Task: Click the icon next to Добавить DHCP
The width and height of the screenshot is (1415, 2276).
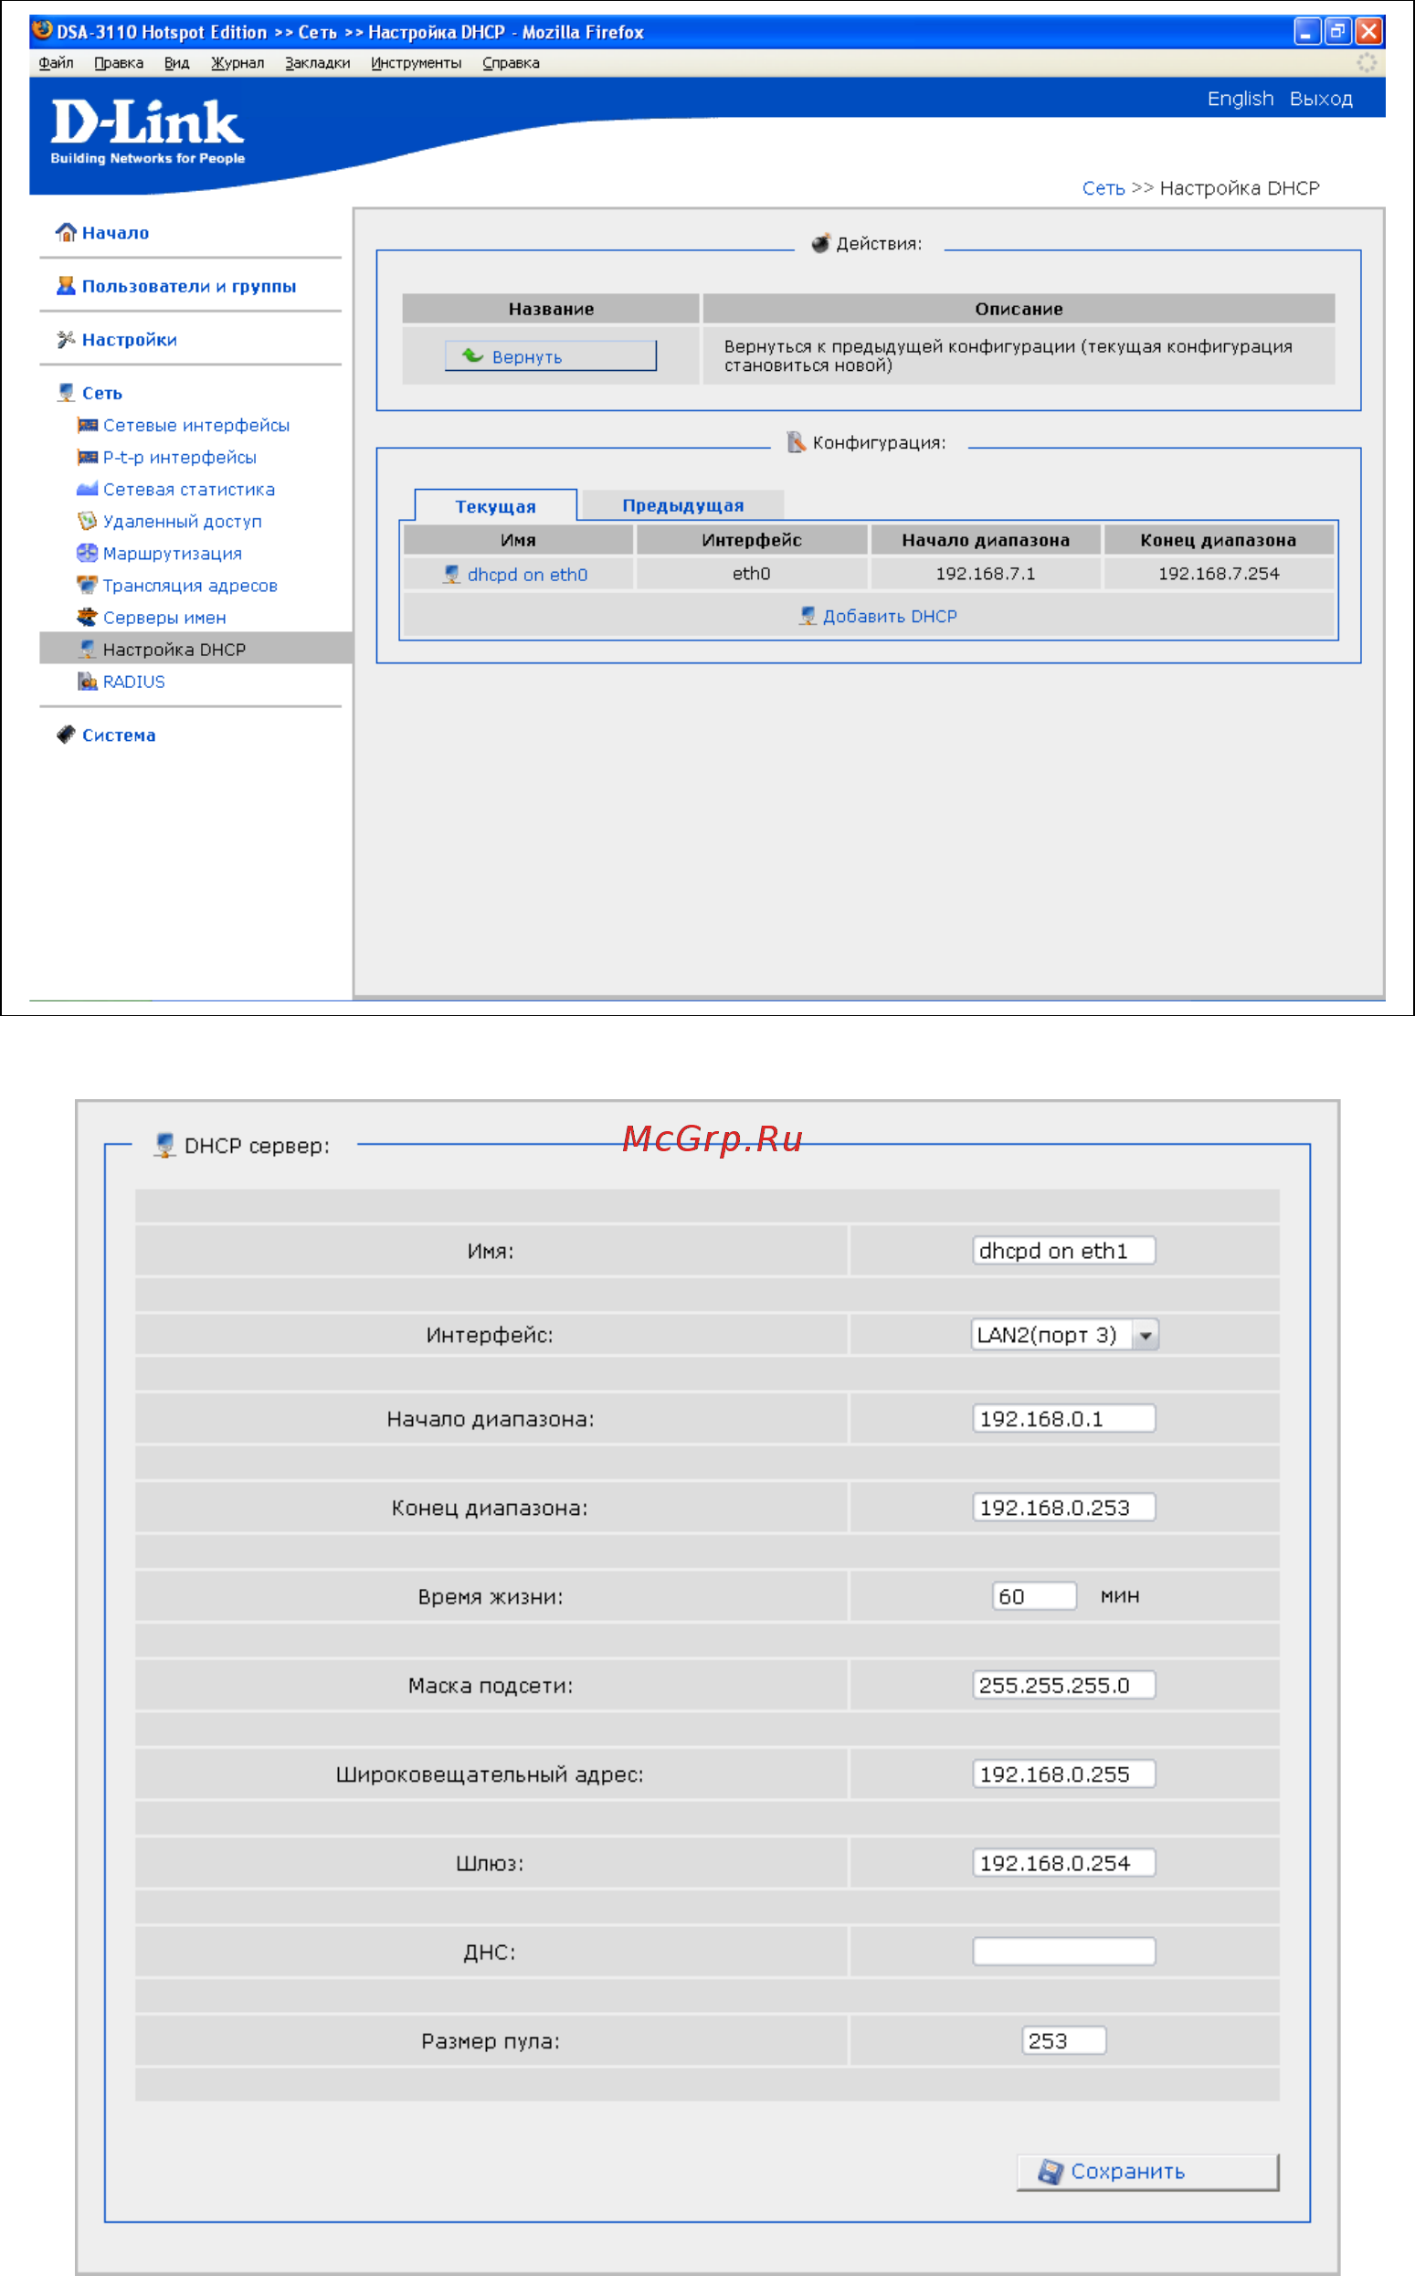Action: pos(807,615)
